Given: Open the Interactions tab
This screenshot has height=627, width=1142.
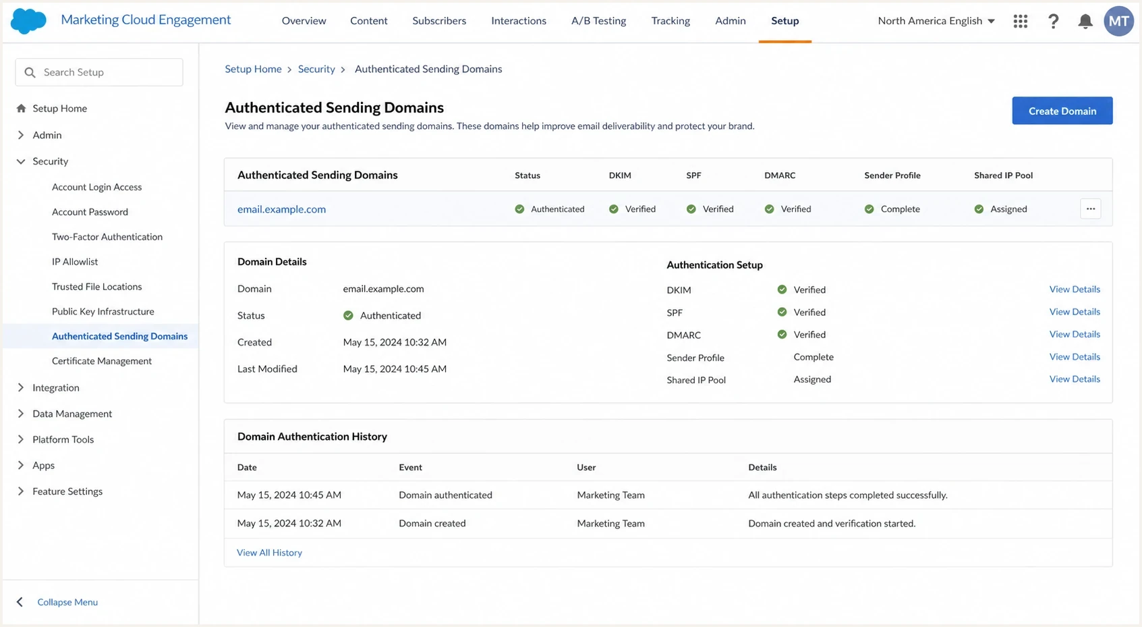Looking at the screenshot, I should click(519, 21).
